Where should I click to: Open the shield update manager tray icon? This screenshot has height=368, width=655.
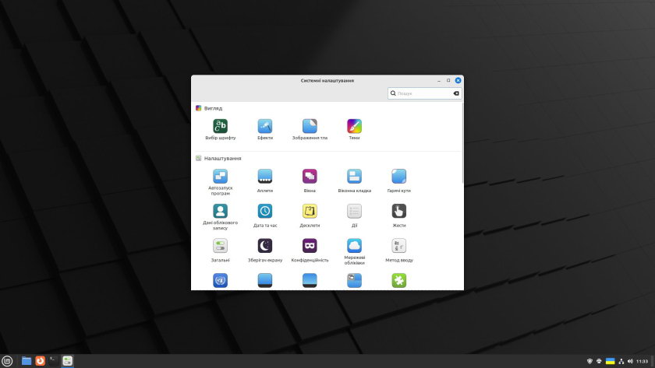click(589, 361)
